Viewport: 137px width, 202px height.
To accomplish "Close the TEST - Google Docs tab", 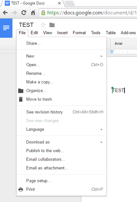I will coord(59,3).
